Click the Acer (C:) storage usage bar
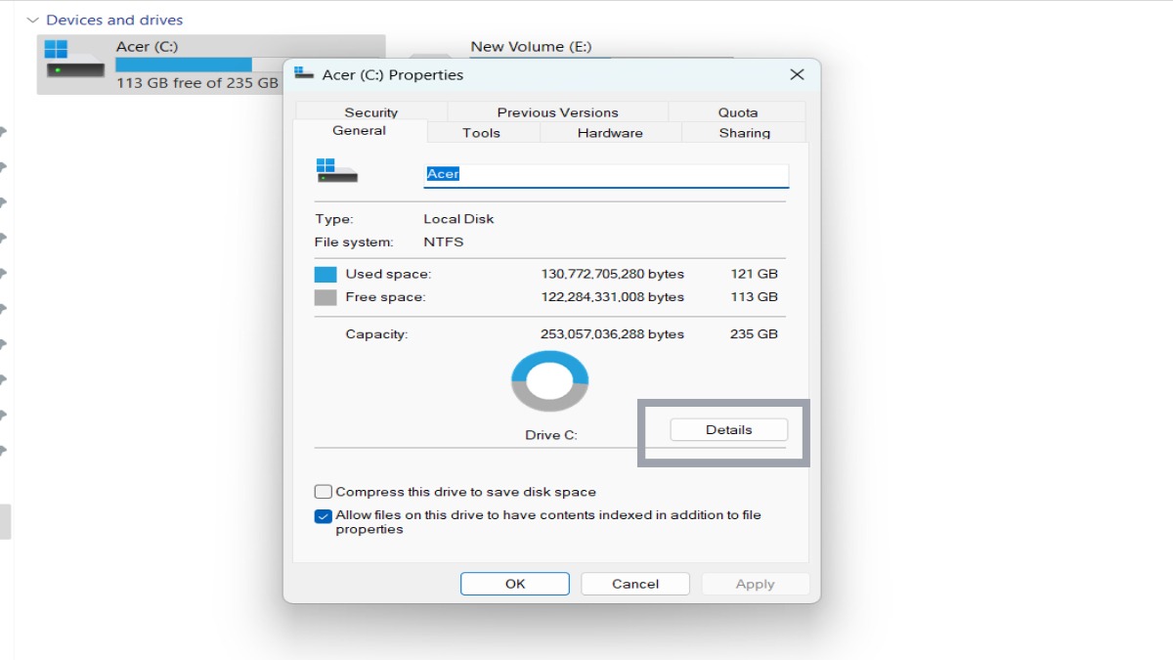The height and width of the screenshot is (660, 1173). point(198,65)
